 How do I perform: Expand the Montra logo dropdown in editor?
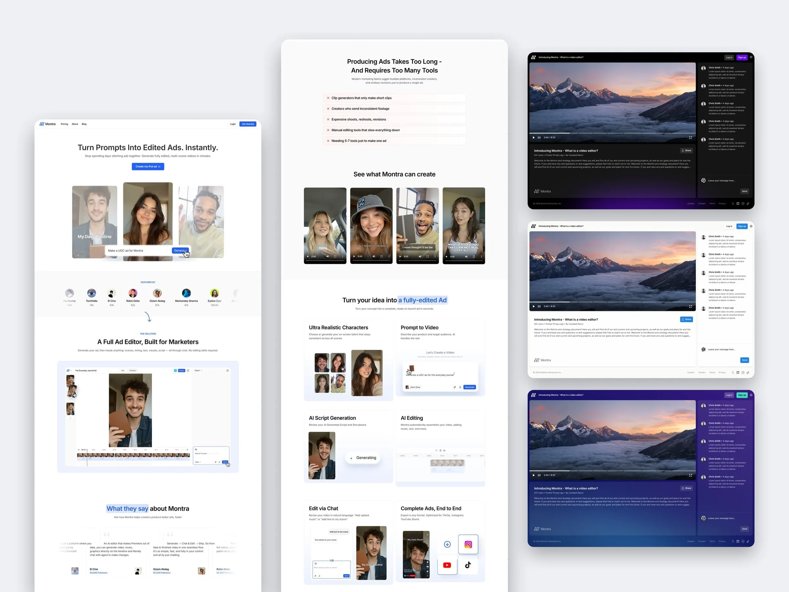69,370
